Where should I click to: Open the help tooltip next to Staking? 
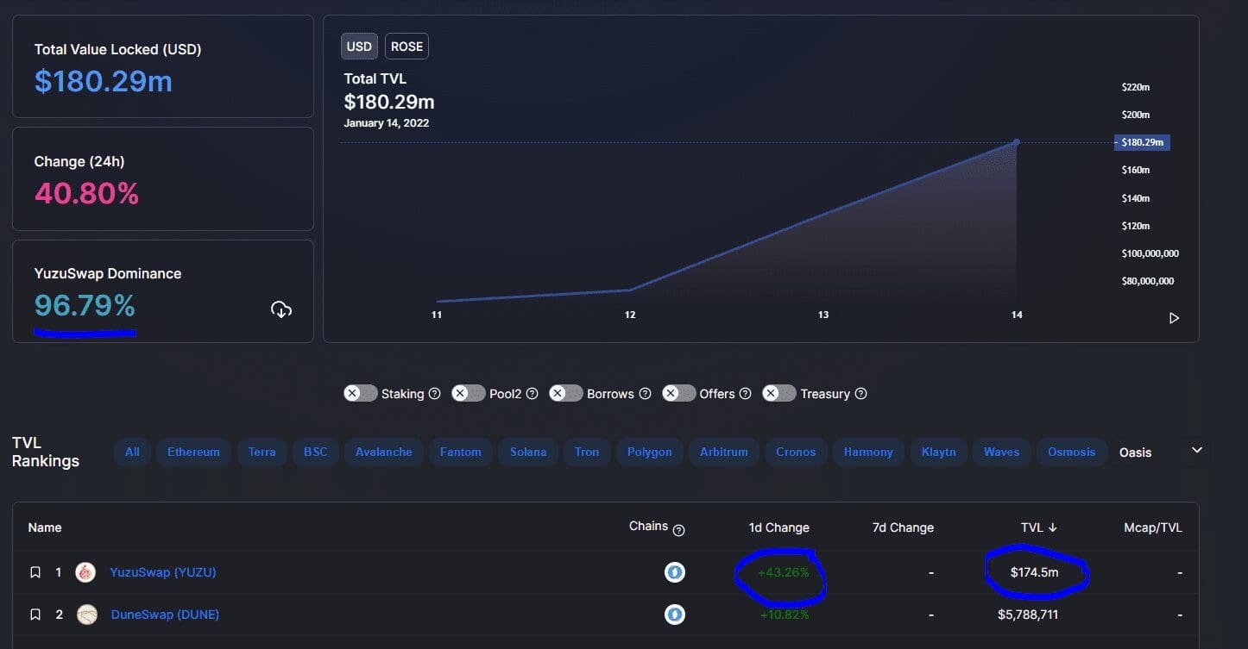[x=434, y=393]
